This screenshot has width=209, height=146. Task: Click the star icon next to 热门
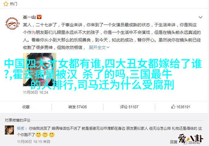pos(6,4)
